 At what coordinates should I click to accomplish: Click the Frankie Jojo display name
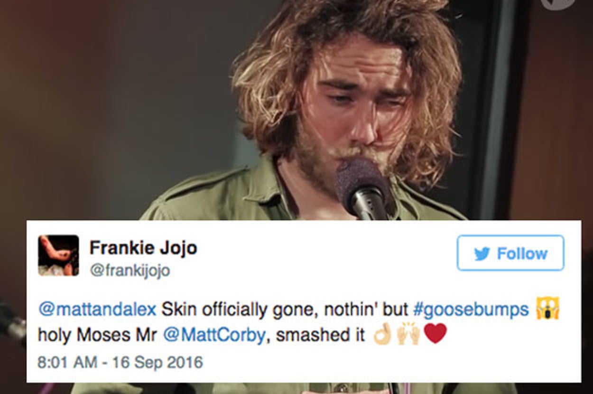pyautogui.click(x=143, y=247)
